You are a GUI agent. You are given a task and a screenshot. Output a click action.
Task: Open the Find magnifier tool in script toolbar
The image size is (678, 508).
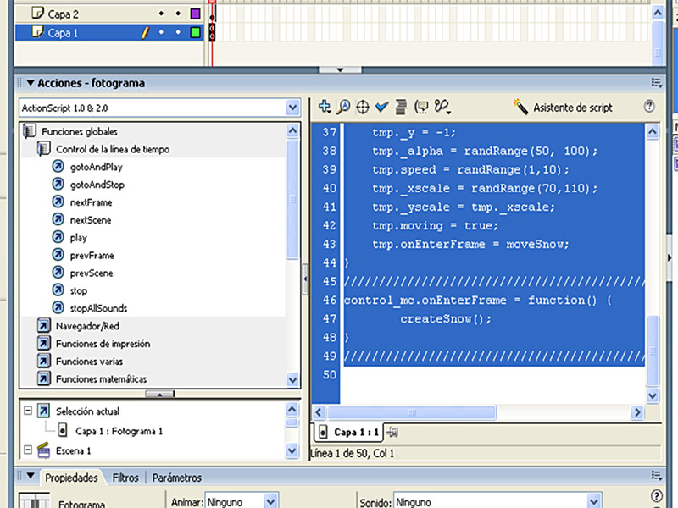343,107
